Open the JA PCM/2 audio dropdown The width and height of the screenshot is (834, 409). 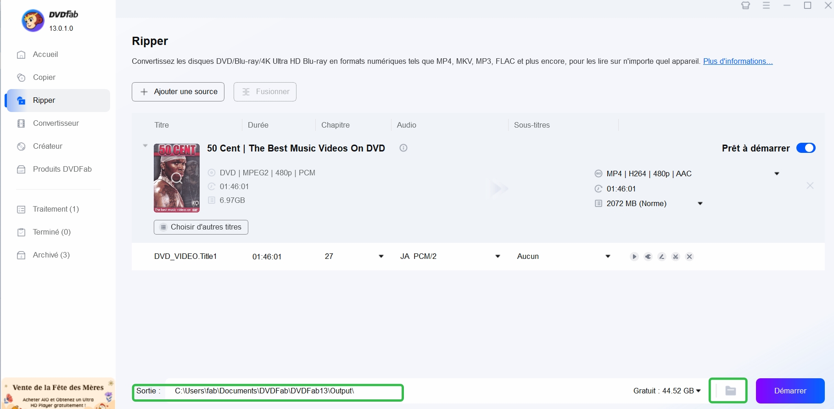click(x=498, y=256)
